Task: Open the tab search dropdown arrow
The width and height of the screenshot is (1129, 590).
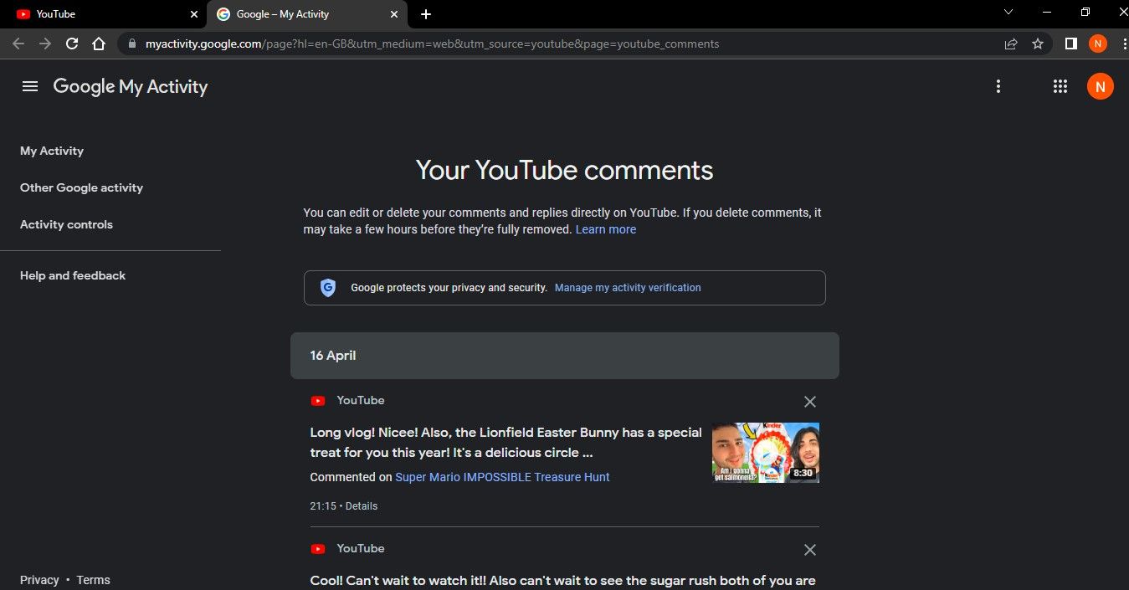Action: click(x=1008, y=12)
